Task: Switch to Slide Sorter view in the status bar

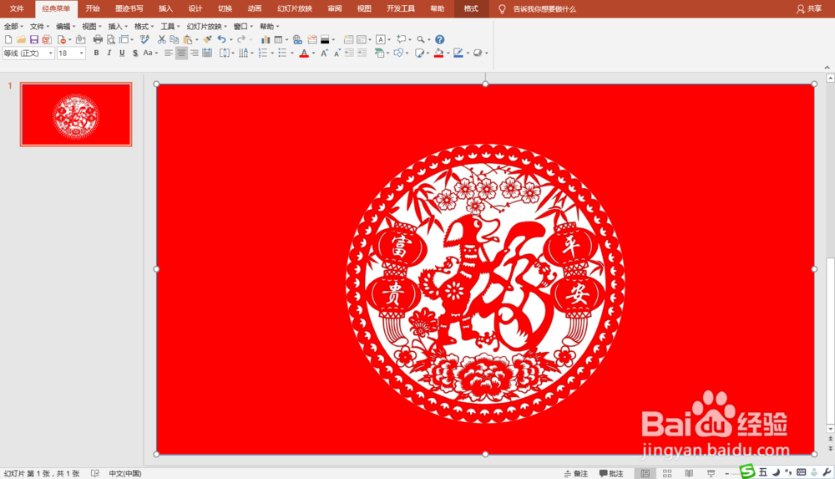Action: coord(666,473)
